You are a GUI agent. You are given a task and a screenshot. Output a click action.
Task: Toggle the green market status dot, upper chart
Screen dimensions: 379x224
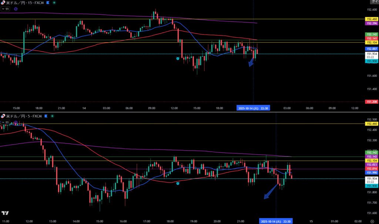54,3
